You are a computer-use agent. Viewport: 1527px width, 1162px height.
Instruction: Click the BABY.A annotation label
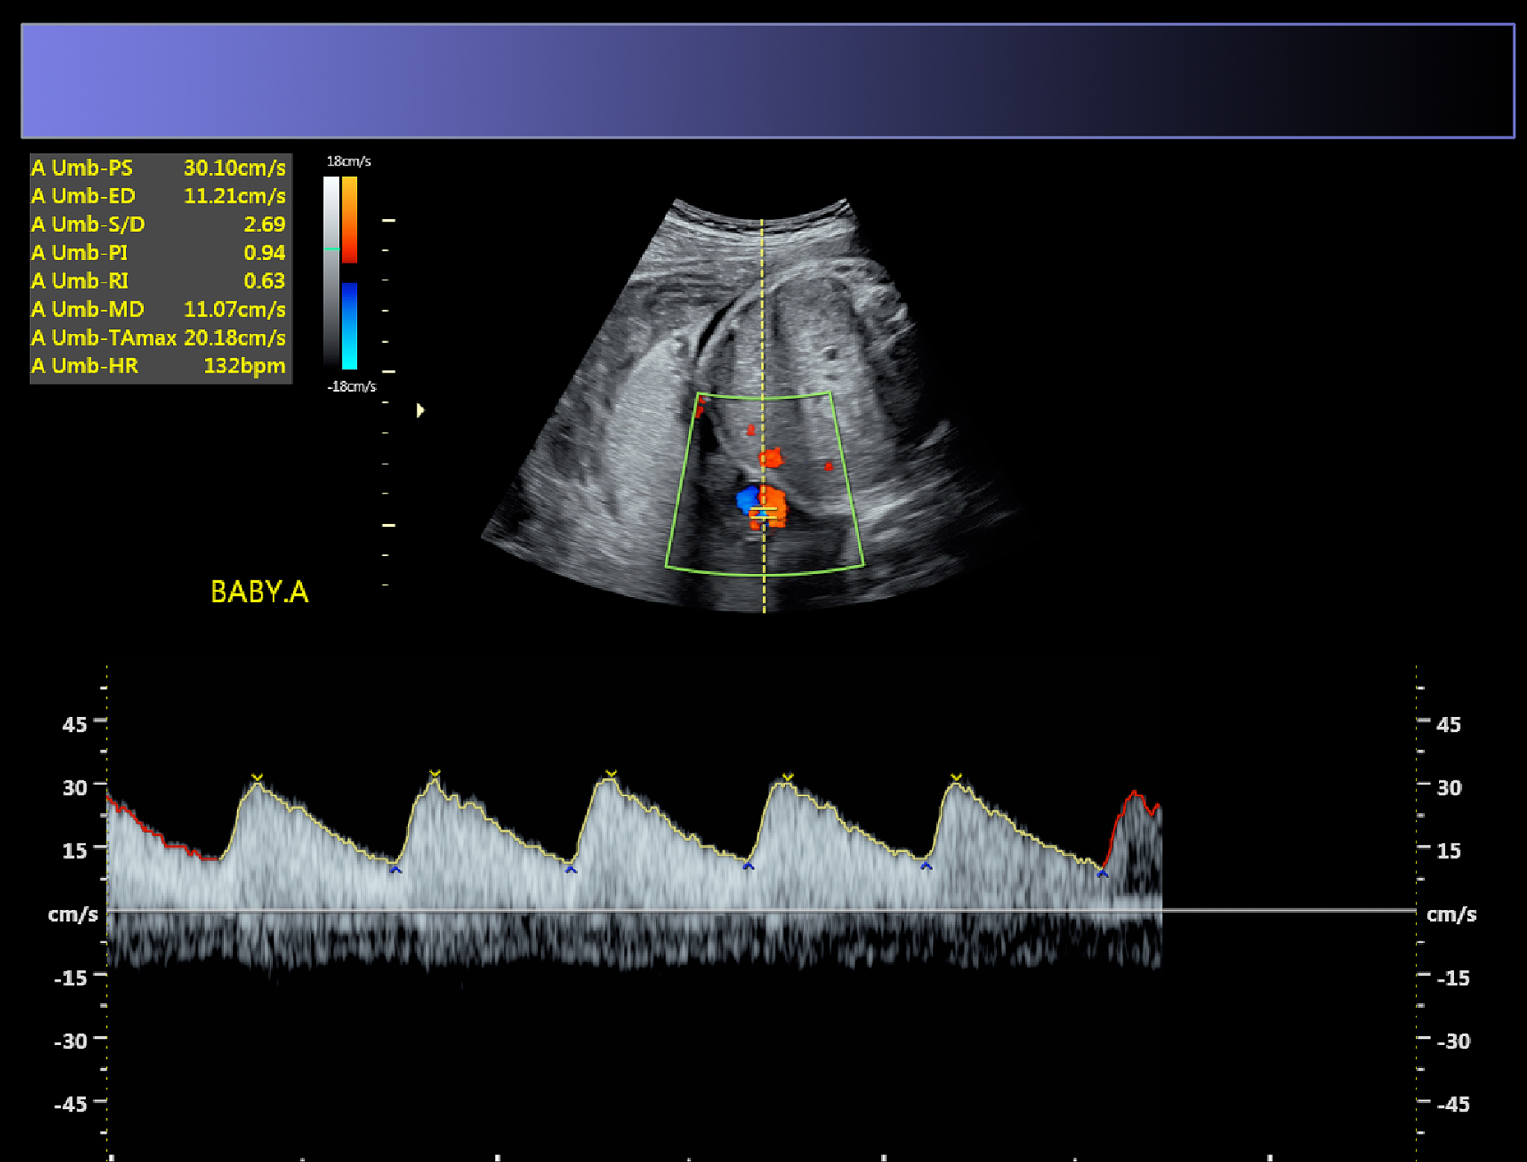click(259, 592)
